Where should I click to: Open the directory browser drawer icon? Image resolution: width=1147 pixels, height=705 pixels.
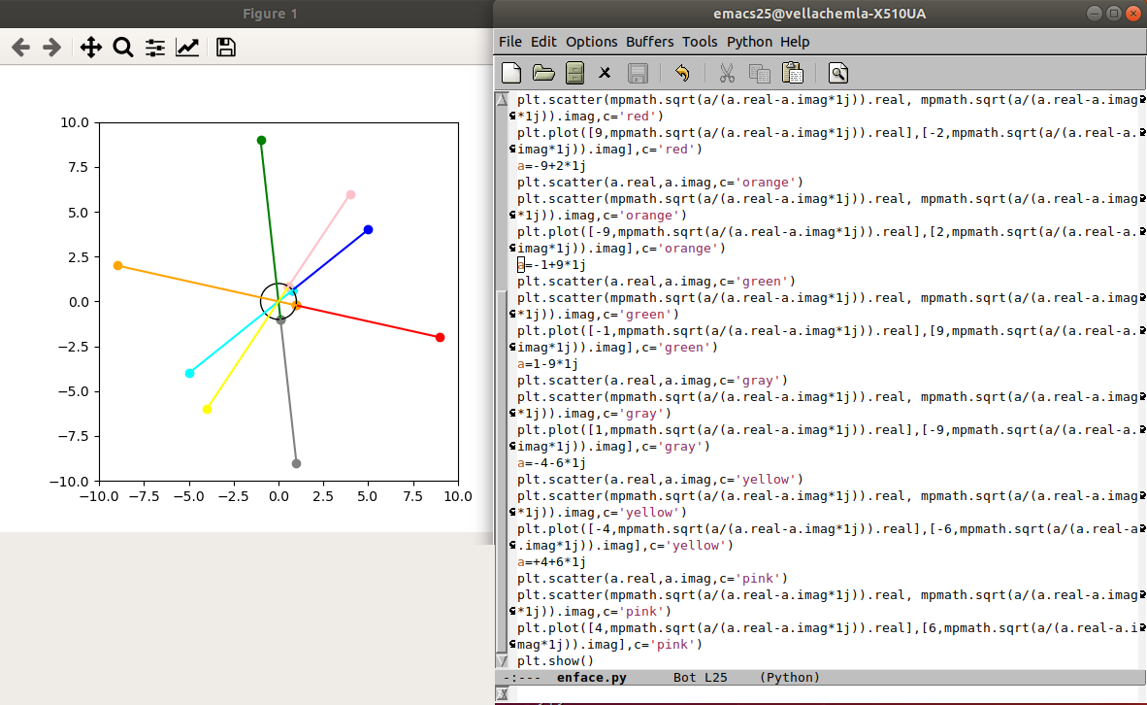pyautogui.click(x=574, y=73)
